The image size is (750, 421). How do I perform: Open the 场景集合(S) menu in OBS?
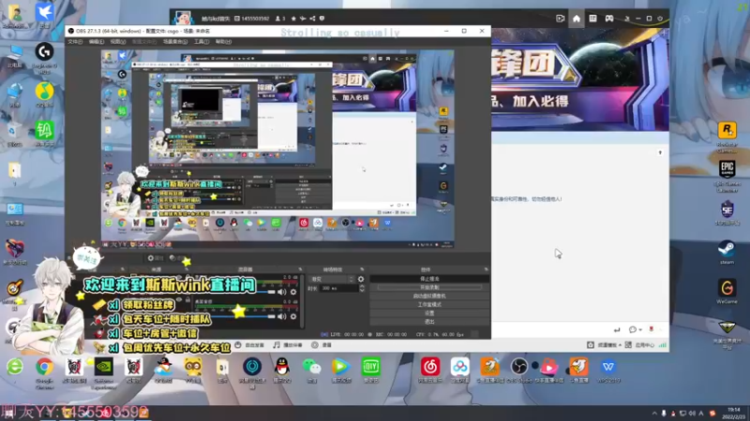pyautogui.click(x=175, y=42)
